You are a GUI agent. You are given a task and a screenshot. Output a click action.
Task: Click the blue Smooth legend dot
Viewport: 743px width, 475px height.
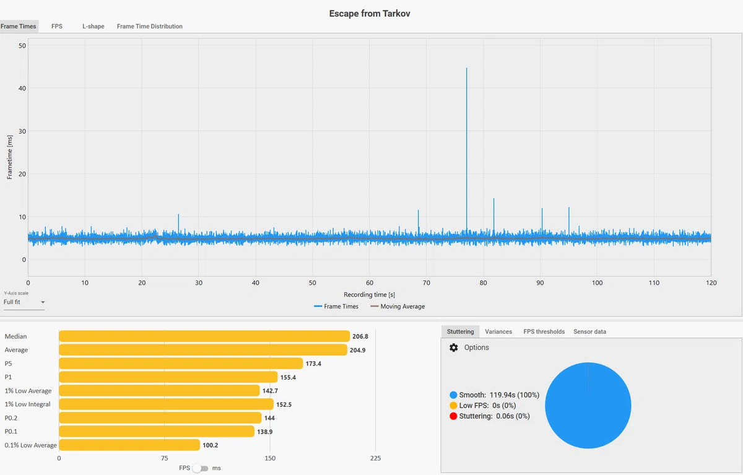coord(454,395)
